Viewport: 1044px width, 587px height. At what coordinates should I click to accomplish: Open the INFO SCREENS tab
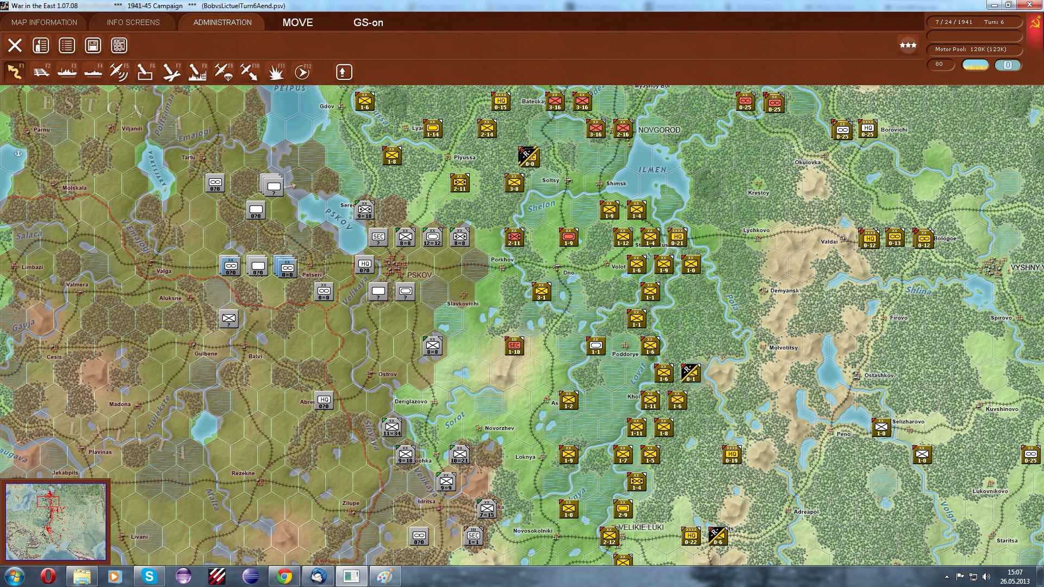click(133, 22)
